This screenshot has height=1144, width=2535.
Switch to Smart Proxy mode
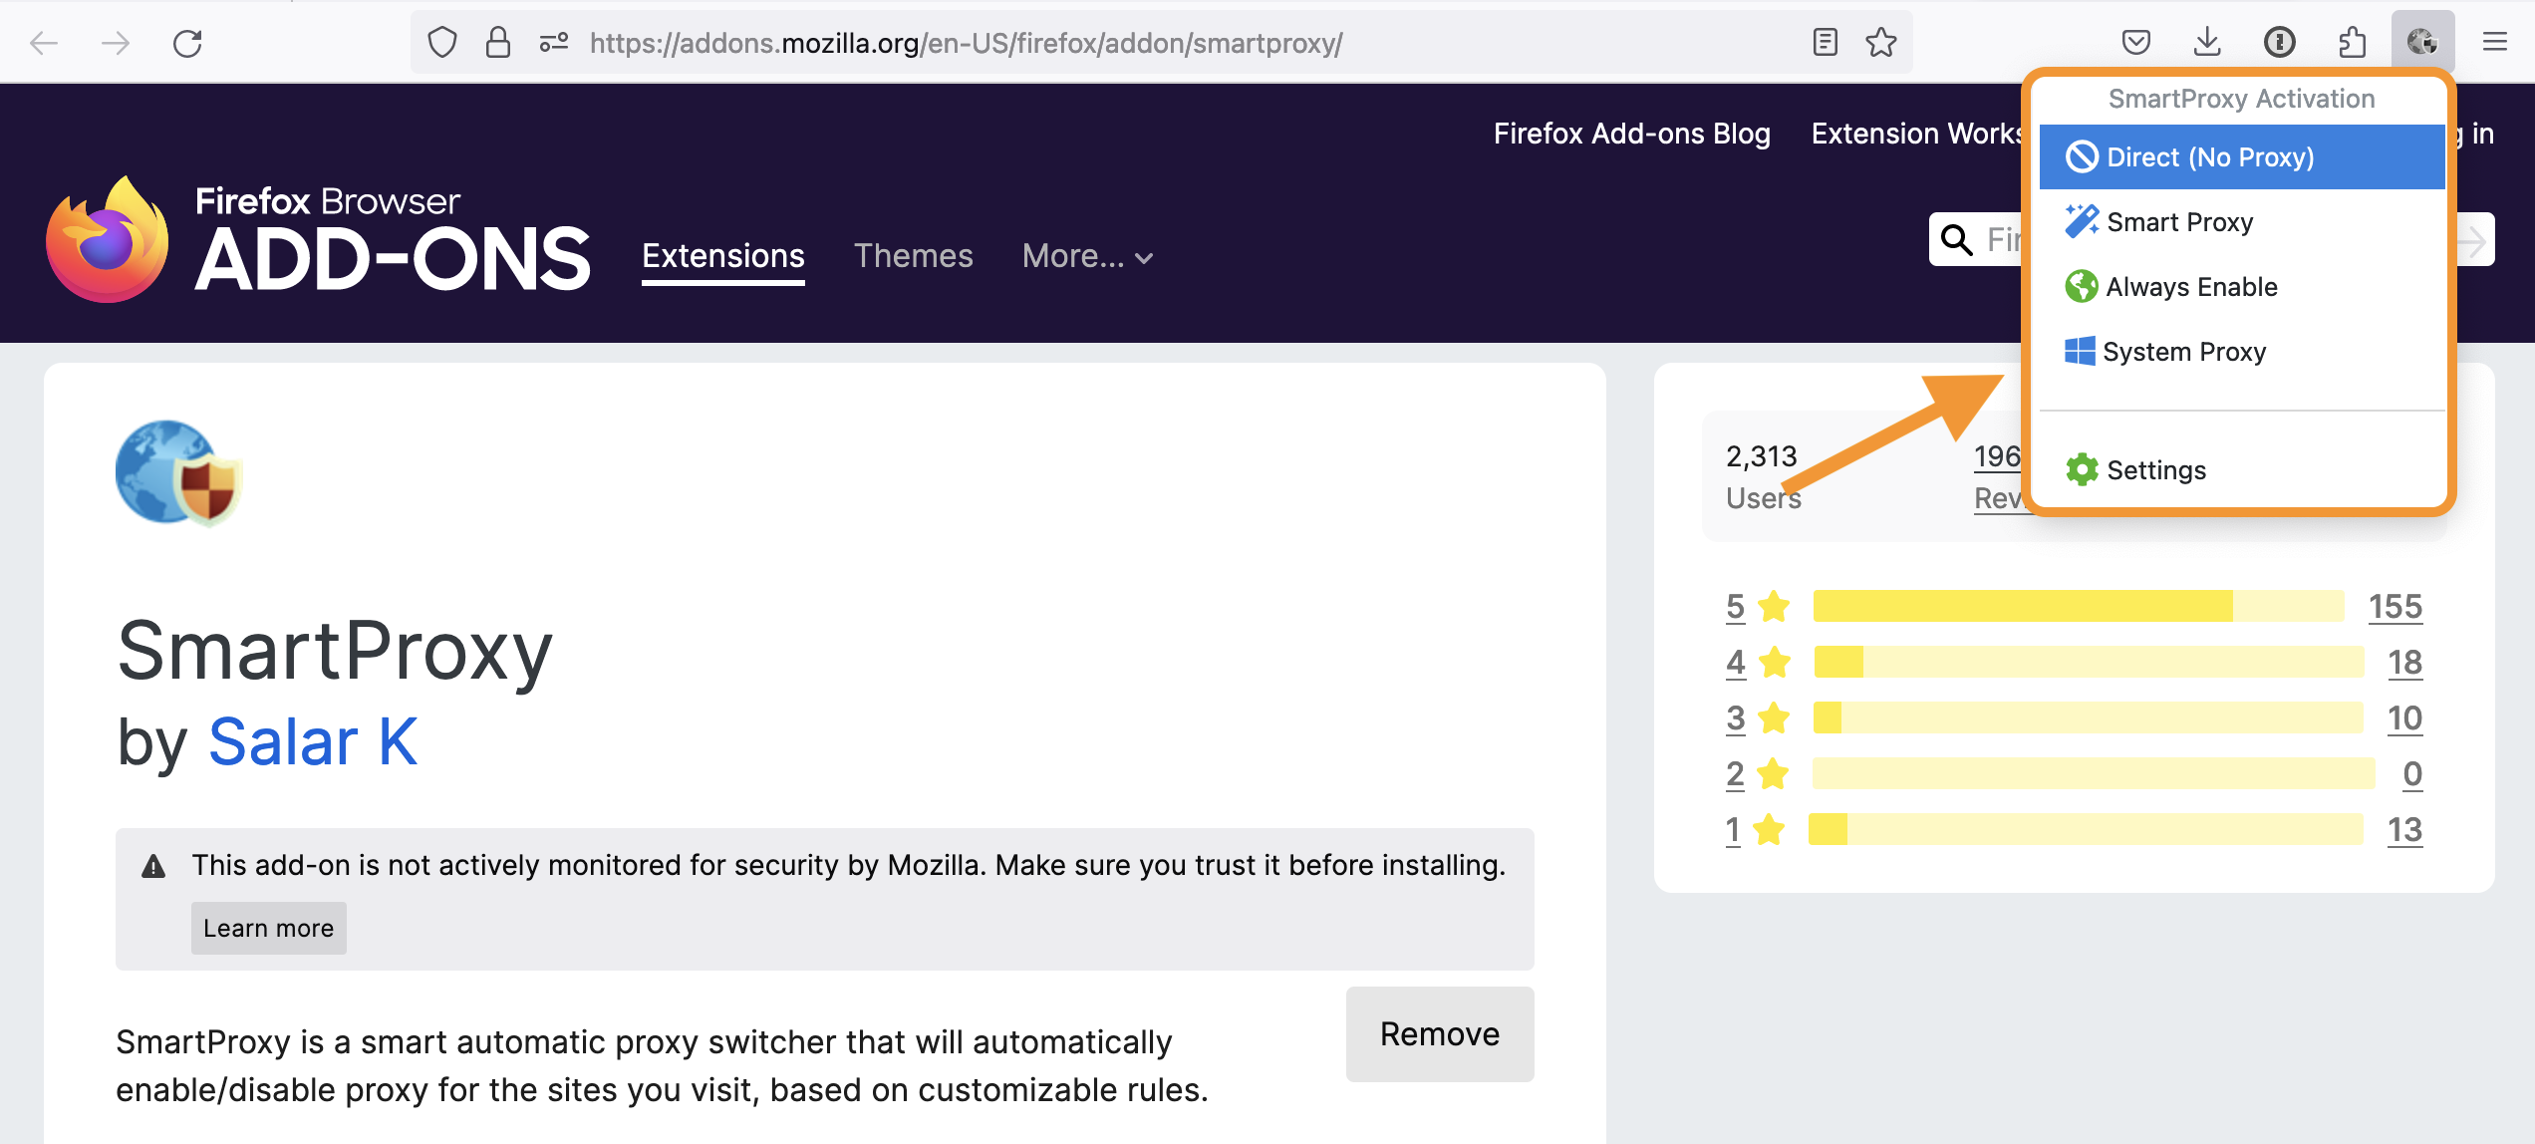(x=2179, y=222)
